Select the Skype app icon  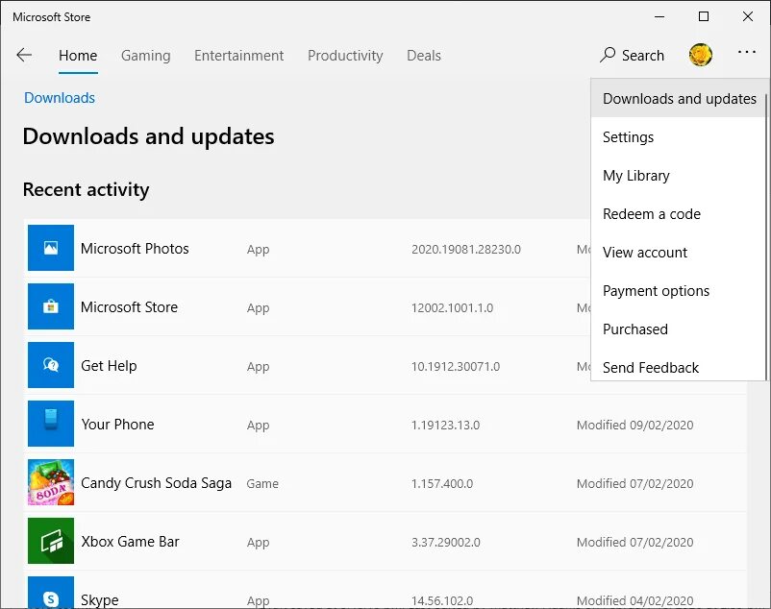tap(51, 594)
